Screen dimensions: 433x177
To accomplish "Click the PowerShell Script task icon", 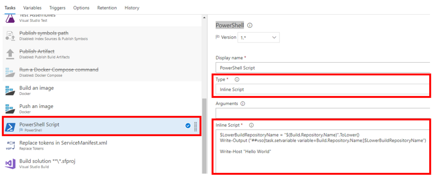I will (11, 127).
